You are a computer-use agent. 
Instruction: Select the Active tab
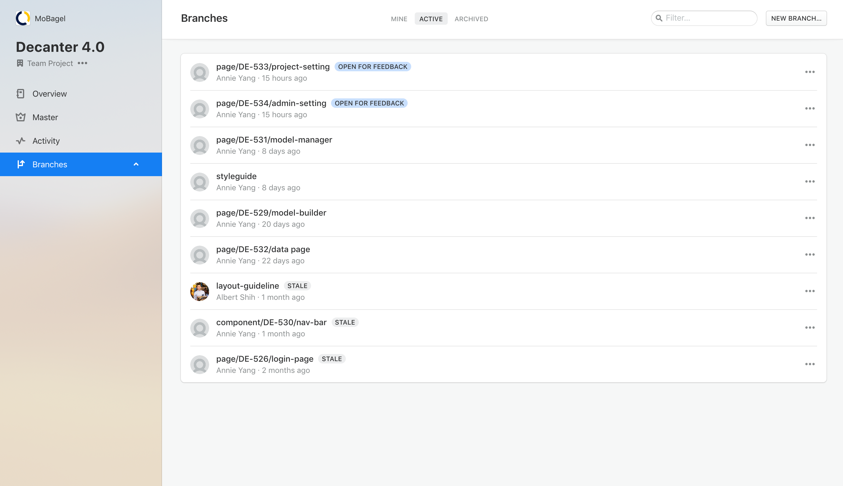[x=431, y=19]
